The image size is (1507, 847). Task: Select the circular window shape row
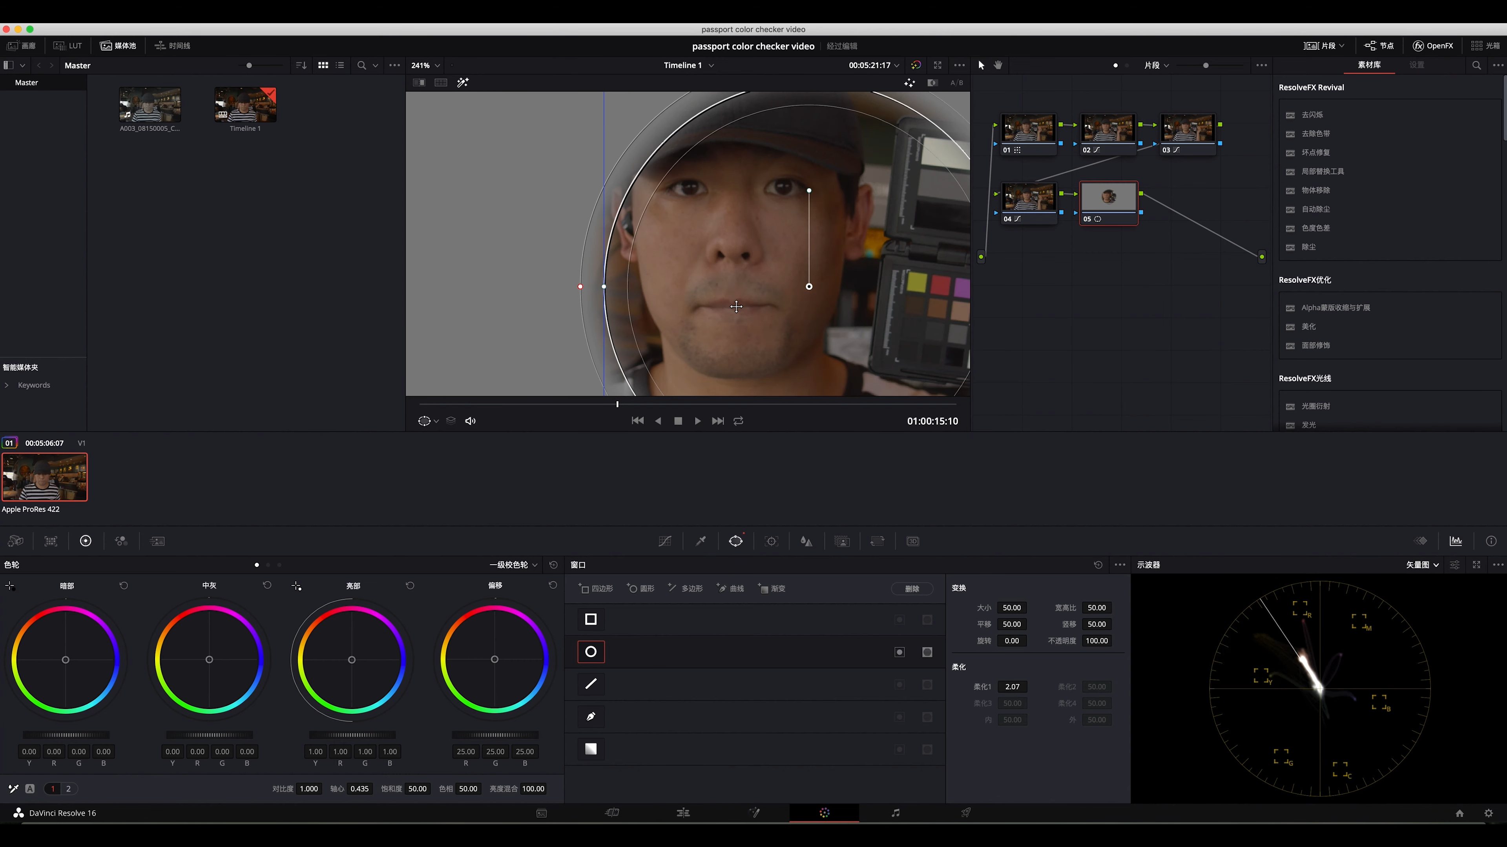click(591, 652)
